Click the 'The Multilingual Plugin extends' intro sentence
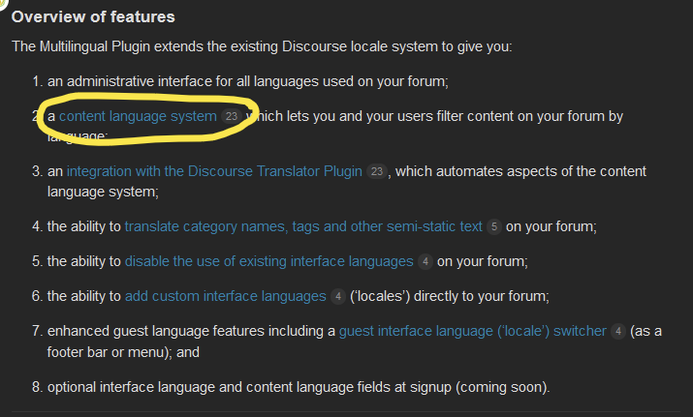This screenshot has height=417, width=693. click(x=262, y=46)
